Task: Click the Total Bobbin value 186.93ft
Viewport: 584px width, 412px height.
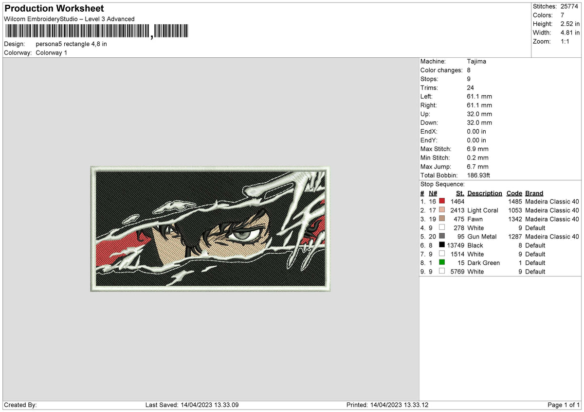Action: (x=478, y=175)
